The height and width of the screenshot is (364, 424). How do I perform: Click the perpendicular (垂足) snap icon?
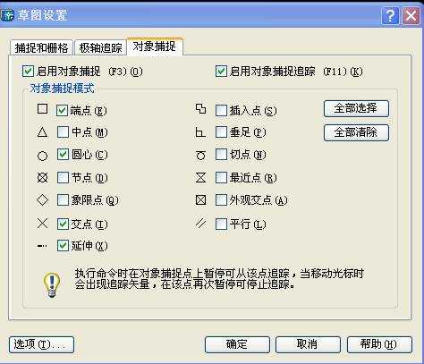(x=200, y=132)
